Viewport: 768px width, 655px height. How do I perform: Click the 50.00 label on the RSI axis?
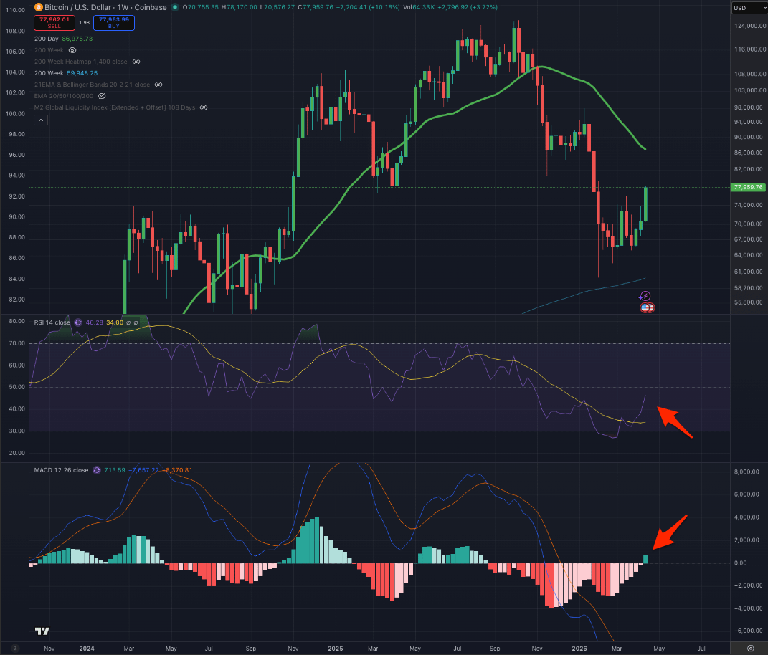pos(16,387)
